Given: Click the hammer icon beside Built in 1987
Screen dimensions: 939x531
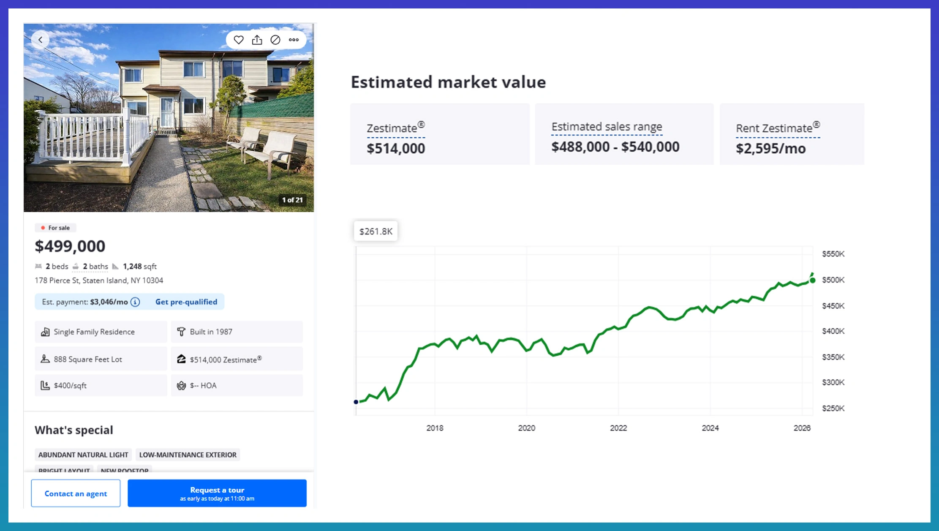Looking at the screenshot, I should click(182, 332).
